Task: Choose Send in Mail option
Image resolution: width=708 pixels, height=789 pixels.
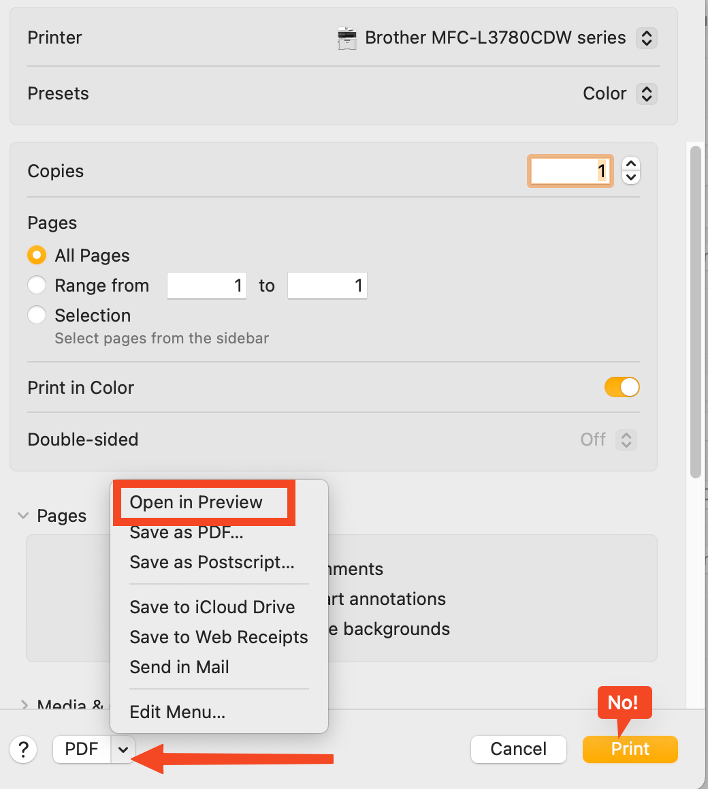Action: coord(179,667)
